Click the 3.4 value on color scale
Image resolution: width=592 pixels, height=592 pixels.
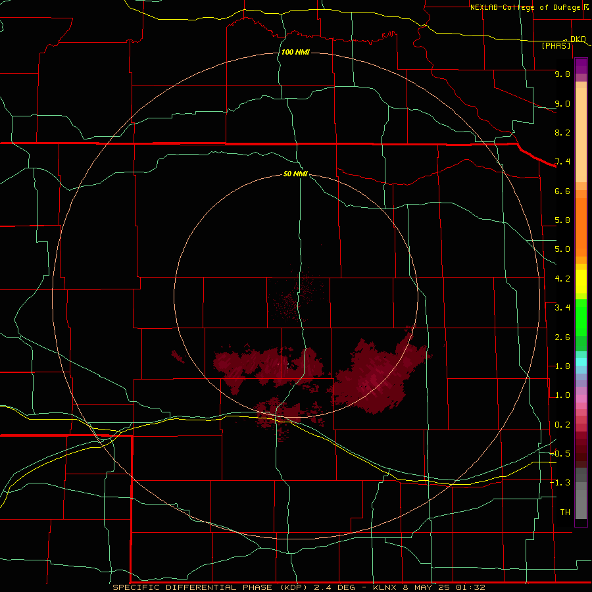562,308
